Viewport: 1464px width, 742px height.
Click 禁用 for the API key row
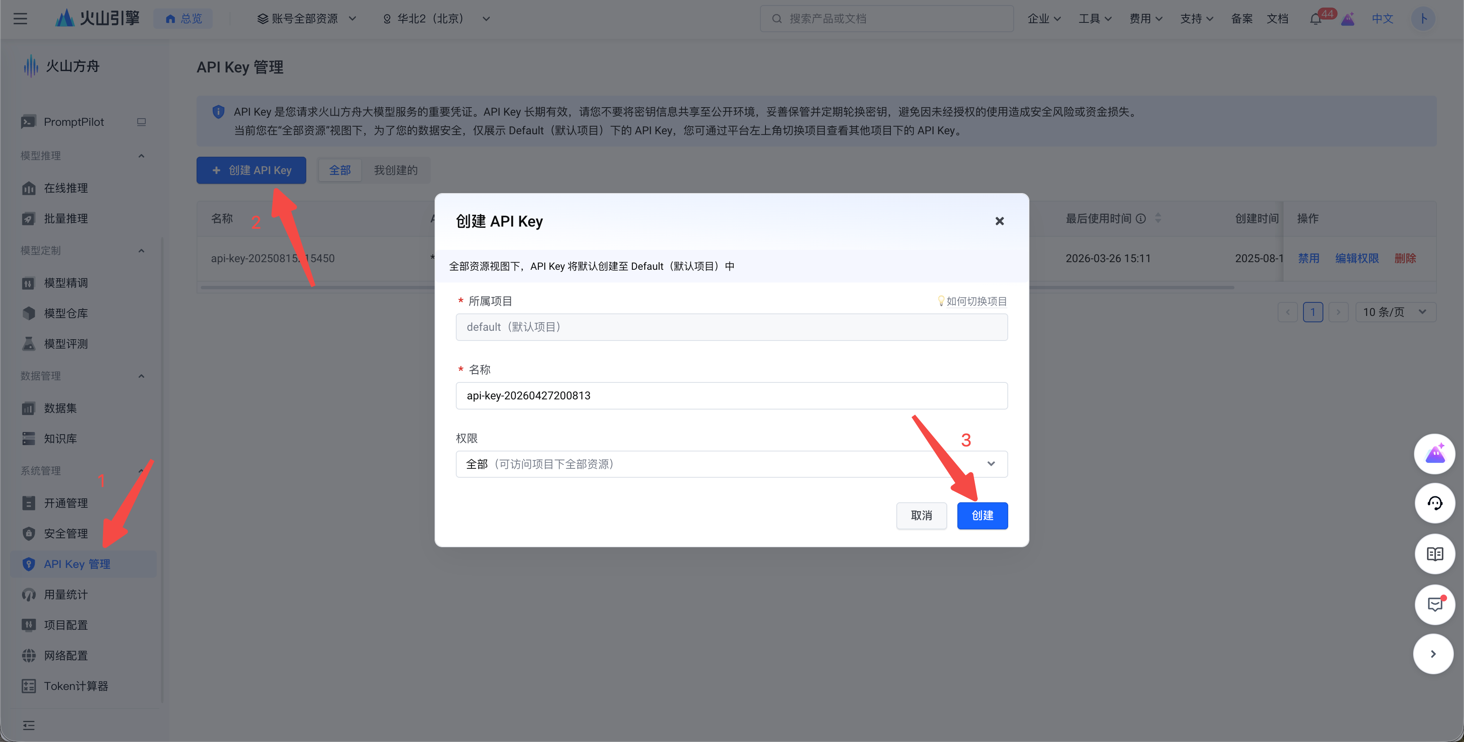point(1308,258)
